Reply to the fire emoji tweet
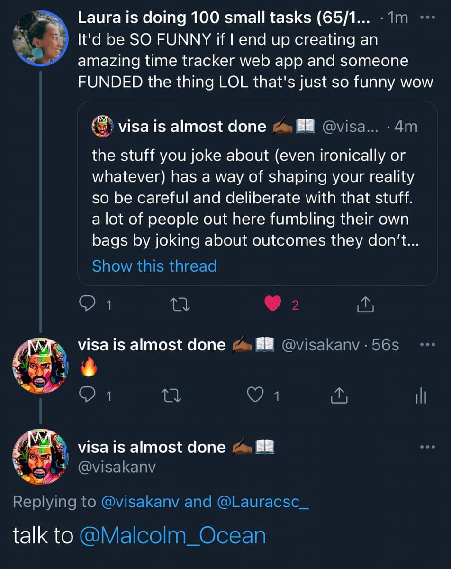The width and height of the screenshot is (451, 569). (86, 395)
